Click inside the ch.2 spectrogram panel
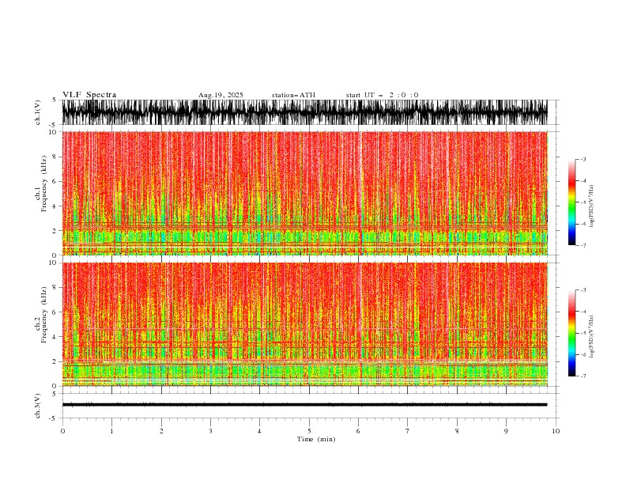The height and width of the screenshot is (484, 626). [304, 324]
